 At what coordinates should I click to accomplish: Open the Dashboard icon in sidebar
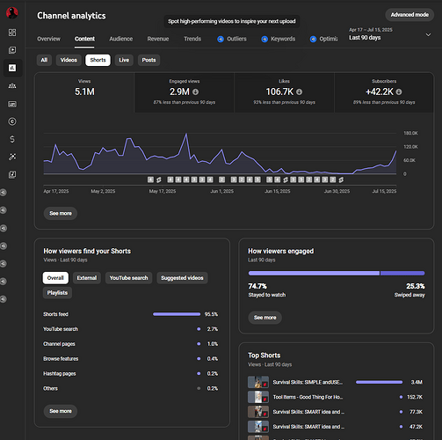click(12, 33)
